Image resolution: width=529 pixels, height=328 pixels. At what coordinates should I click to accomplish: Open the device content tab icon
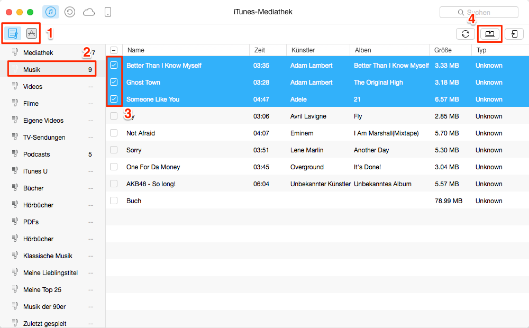(x=107, y=13)
